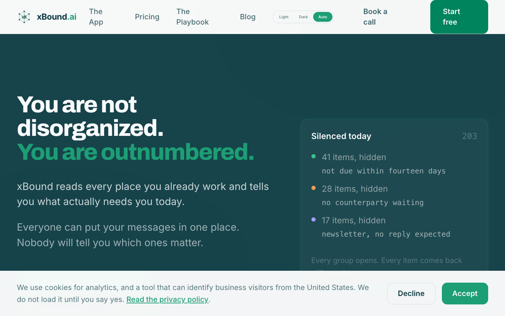Accept the cookies banner

tap(465, 294)
